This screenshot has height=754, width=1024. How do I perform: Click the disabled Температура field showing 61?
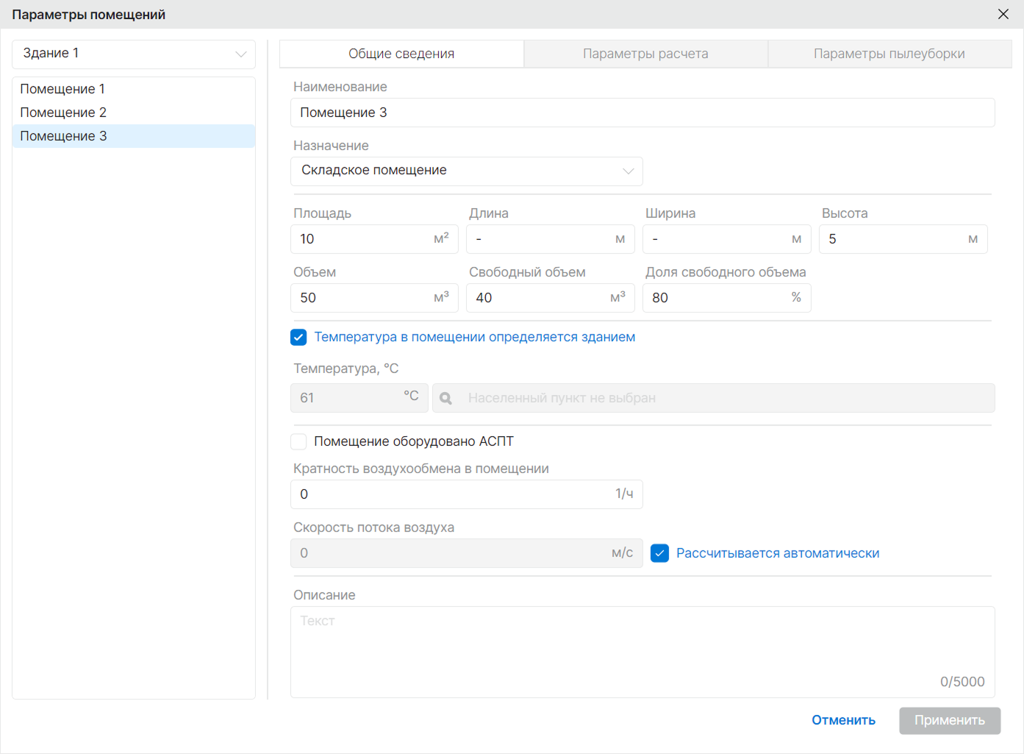tap(359, 398)
